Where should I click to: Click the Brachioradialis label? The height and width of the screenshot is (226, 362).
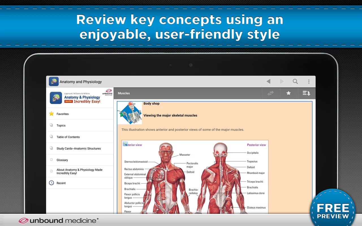pos(194,192)
